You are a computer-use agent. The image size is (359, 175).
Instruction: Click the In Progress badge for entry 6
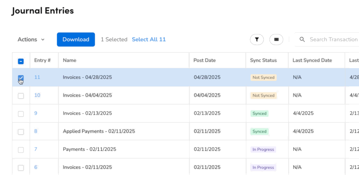(x=263, y=168)
